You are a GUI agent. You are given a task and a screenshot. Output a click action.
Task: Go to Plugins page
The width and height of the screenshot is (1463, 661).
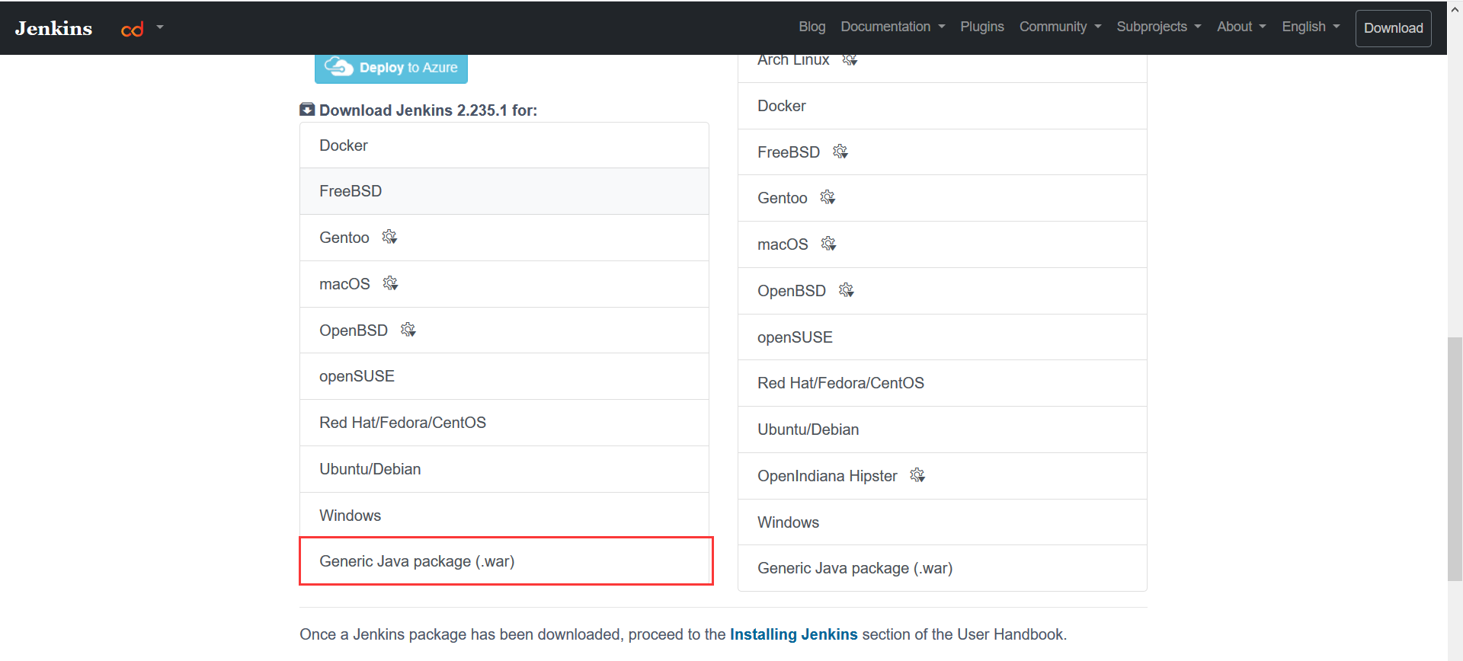[982, 27]
